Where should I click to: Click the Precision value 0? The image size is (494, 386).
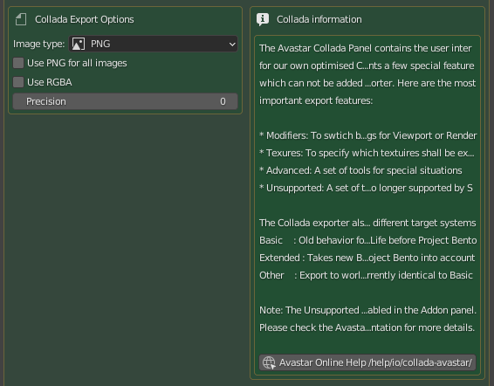(x=223, y=101)
